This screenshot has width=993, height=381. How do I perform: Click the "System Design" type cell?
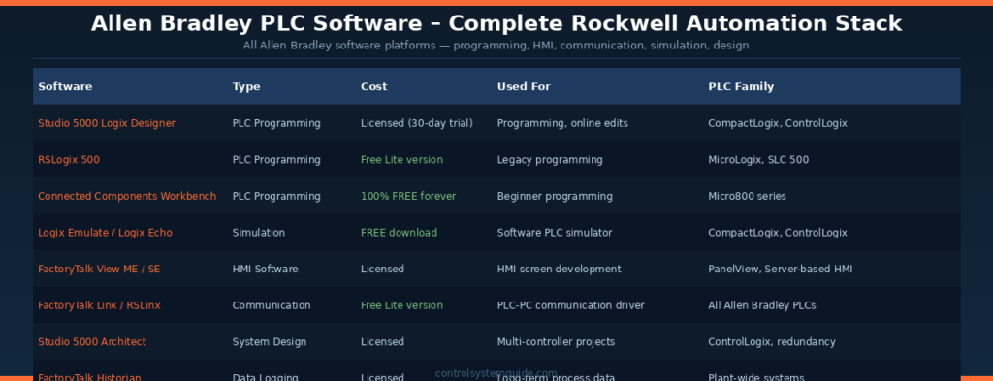[270, 342]
